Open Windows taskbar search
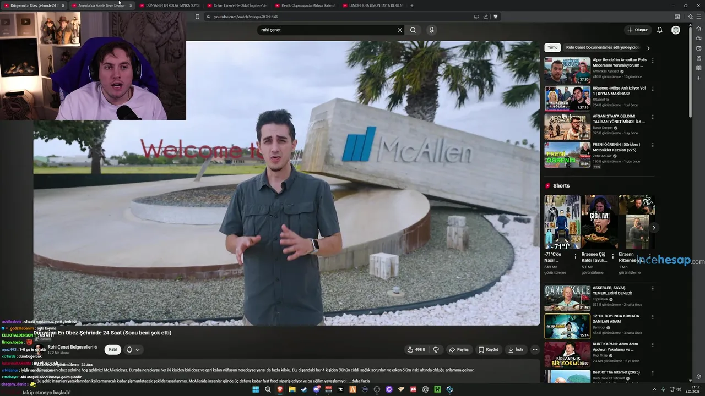The width and height of the screenshot is (705, 396). pyautogui.click(x=268, y=389)
